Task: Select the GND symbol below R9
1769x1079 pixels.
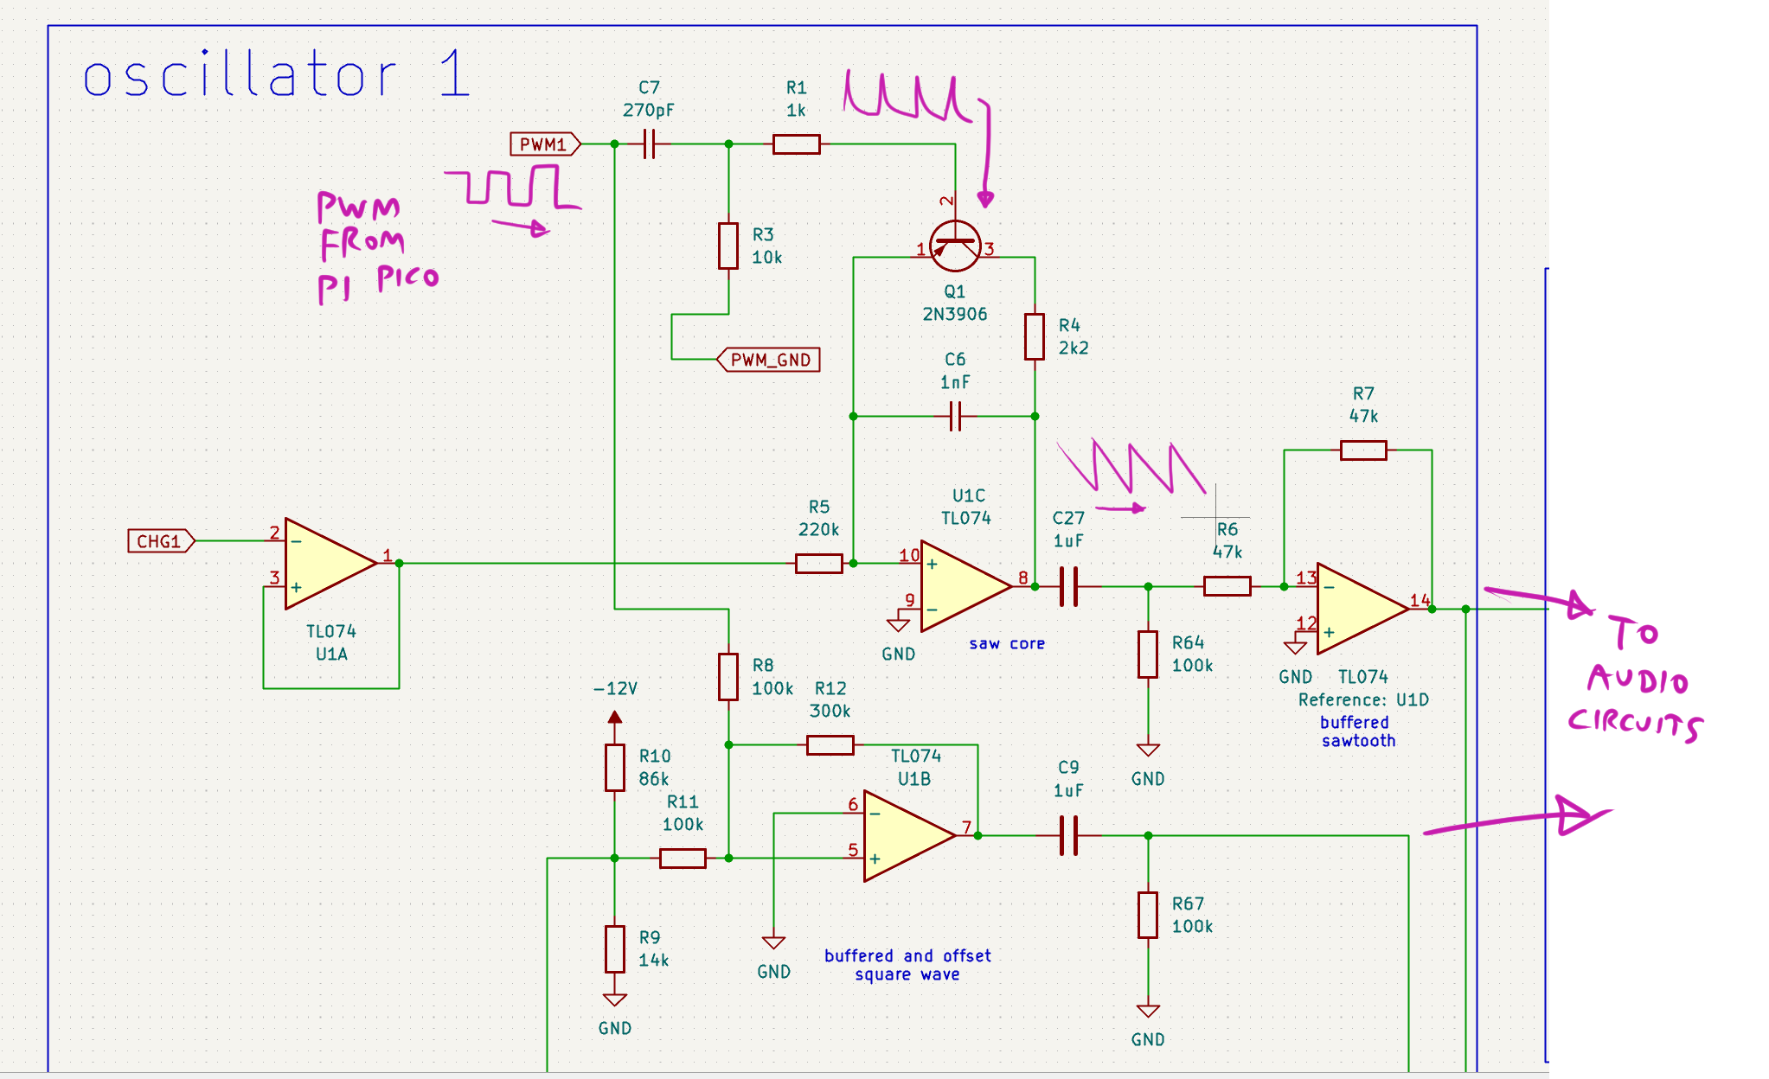Action: coord(614,1000)
